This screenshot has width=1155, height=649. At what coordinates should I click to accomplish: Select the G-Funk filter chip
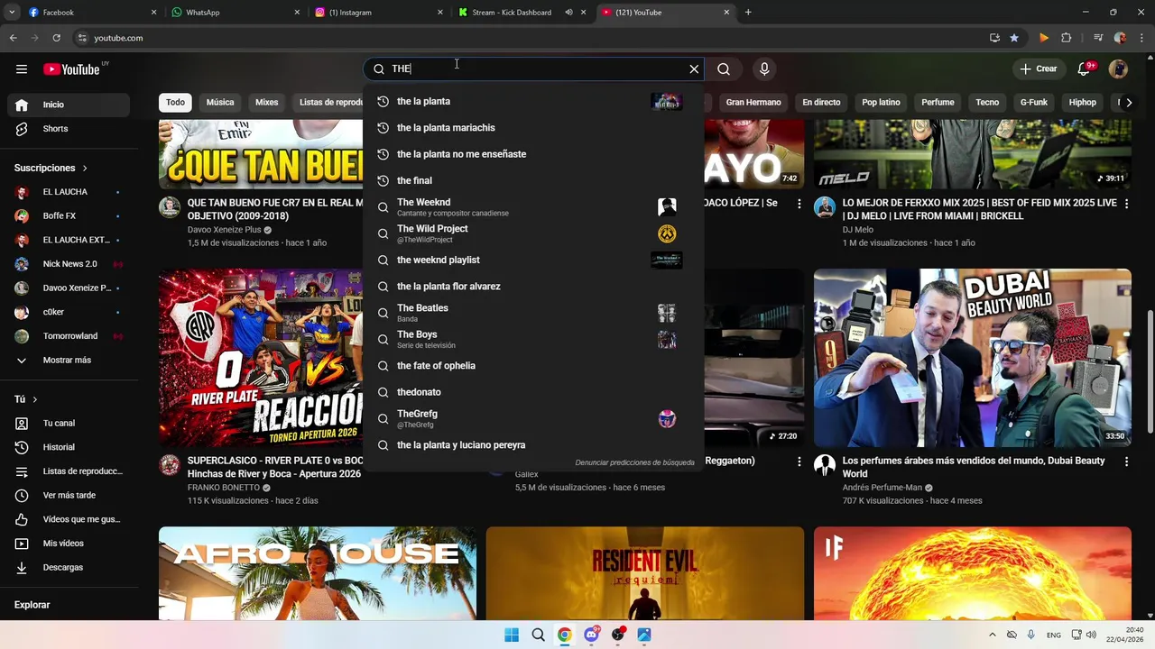point(1034,103)
